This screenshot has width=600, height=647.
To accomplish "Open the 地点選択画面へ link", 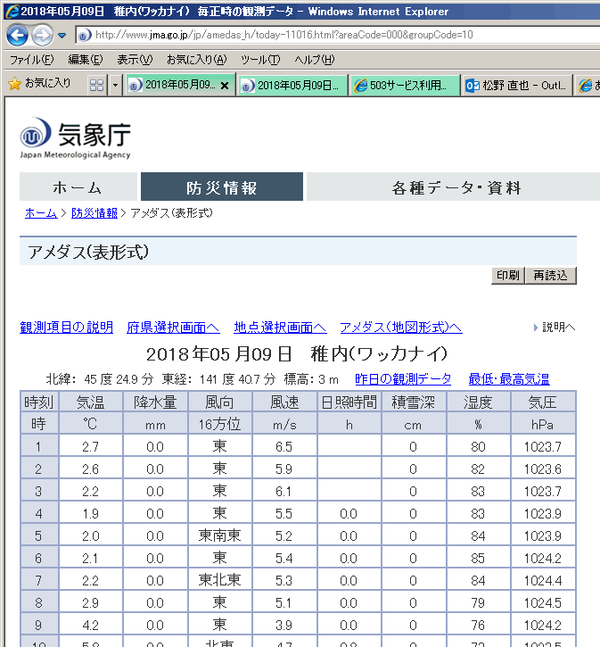I will click(x=280, y=328).
